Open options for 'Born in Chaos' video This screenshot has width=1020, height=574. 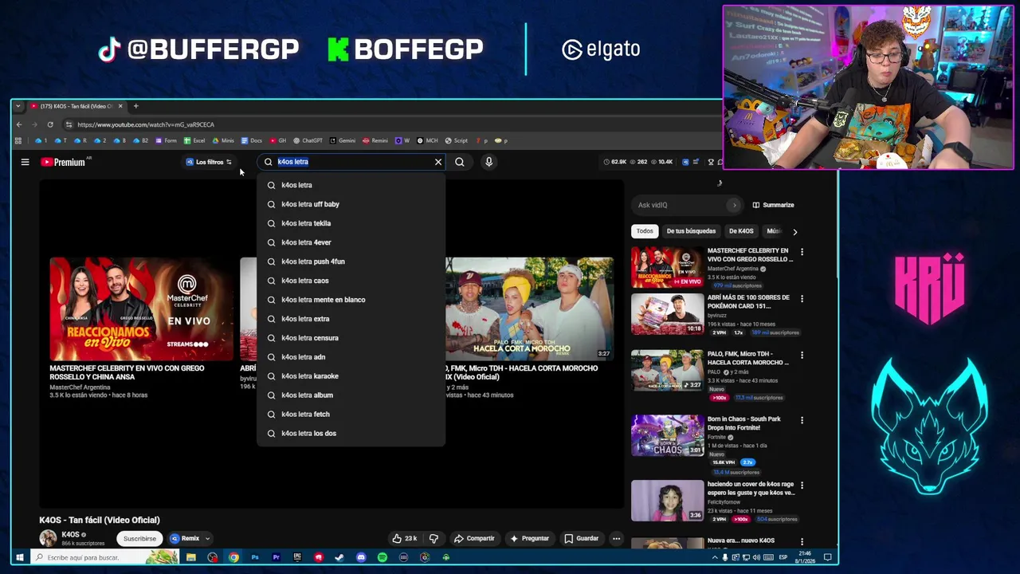[x=802, y=420]
